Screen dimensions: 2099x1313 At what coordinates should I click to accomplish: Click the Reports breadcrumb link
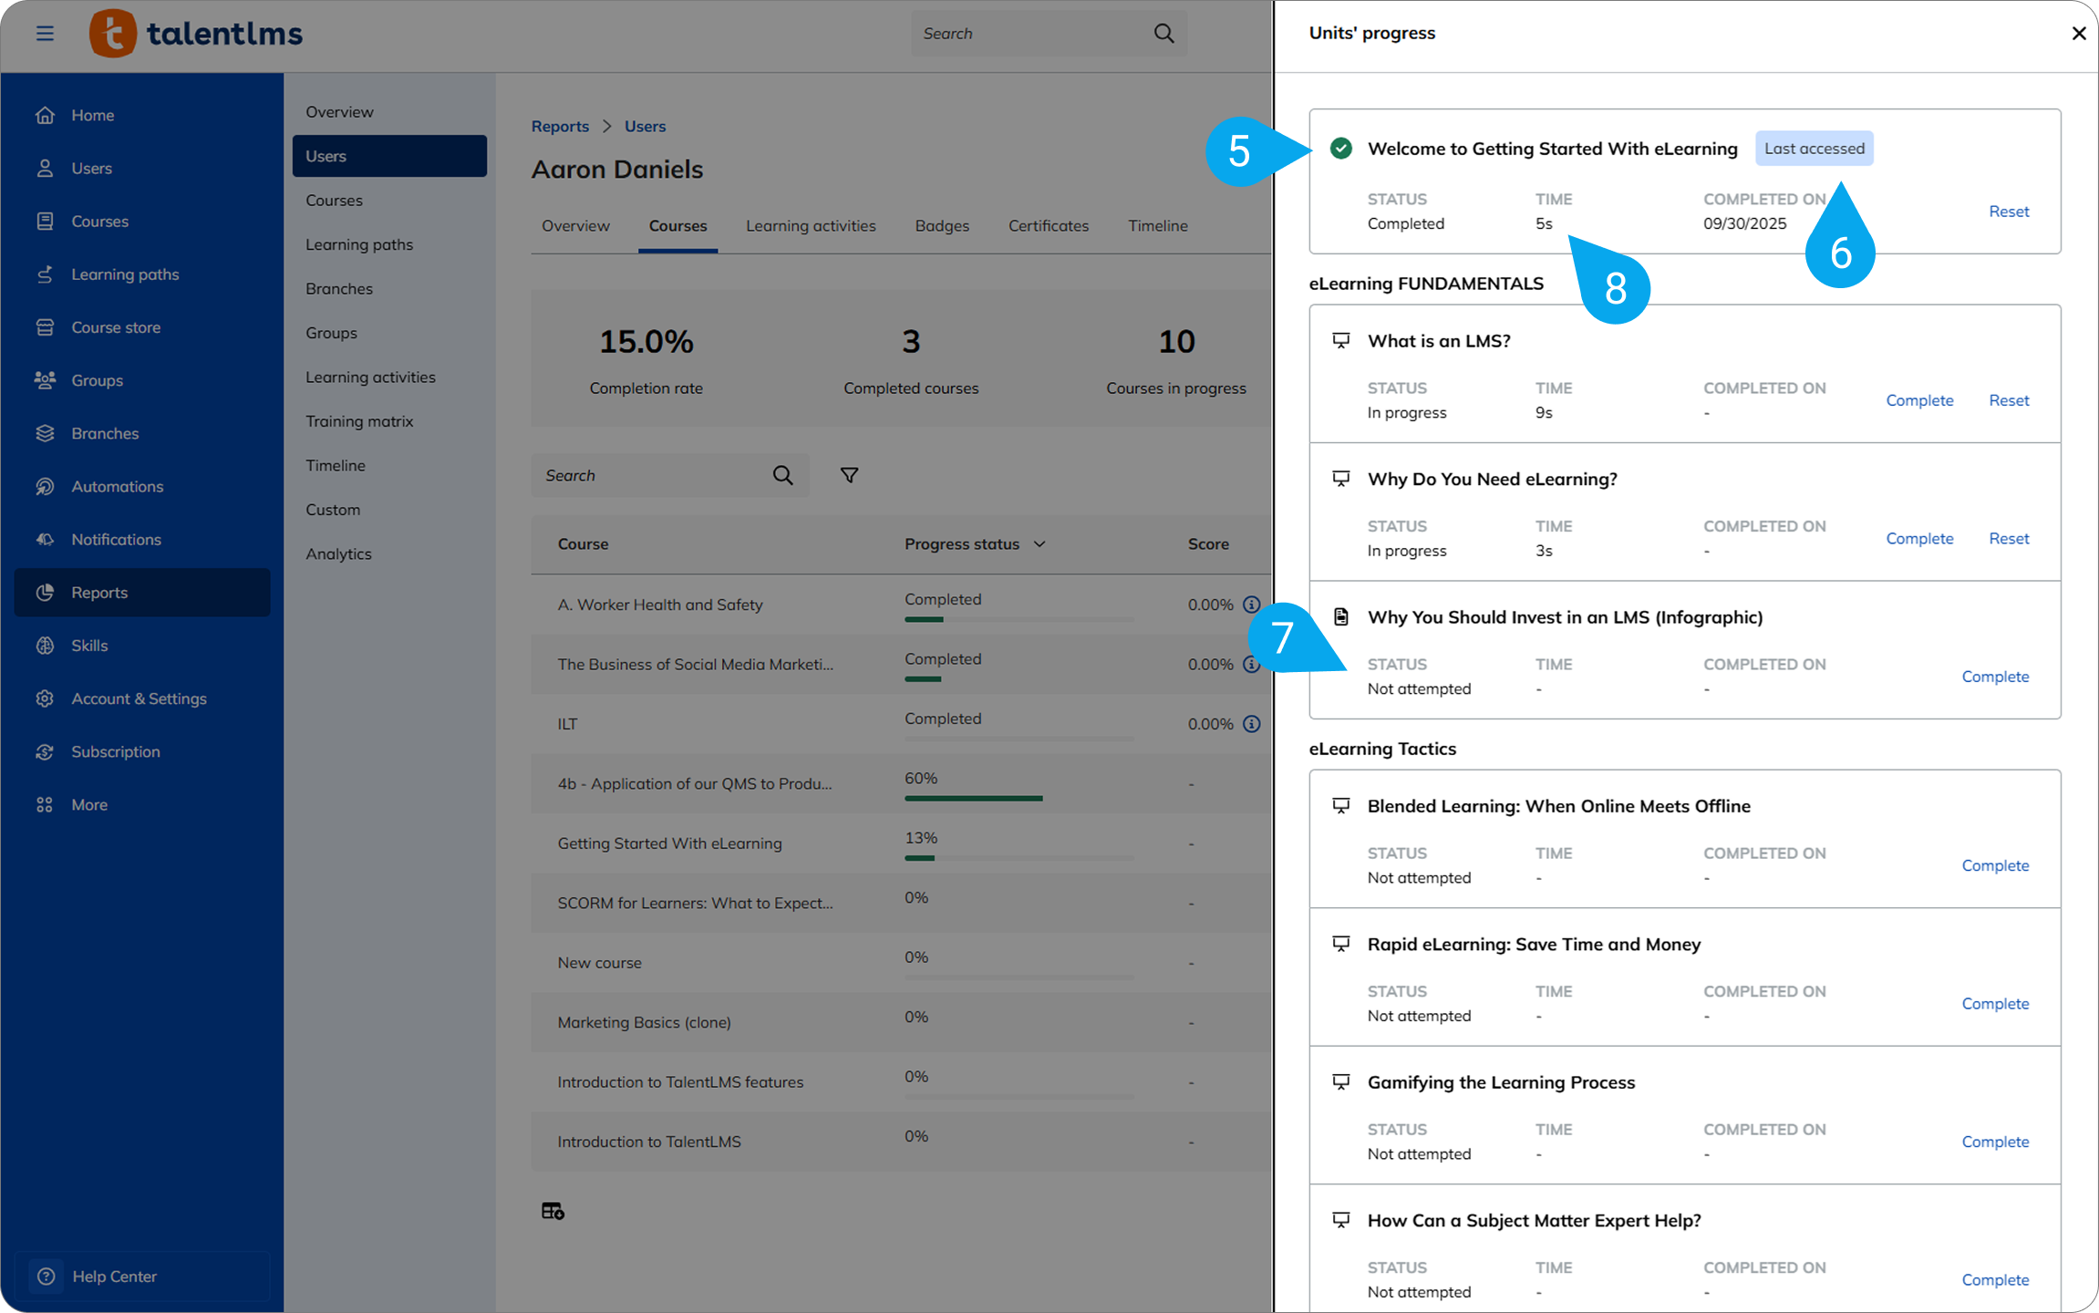(x=560, y=127)
